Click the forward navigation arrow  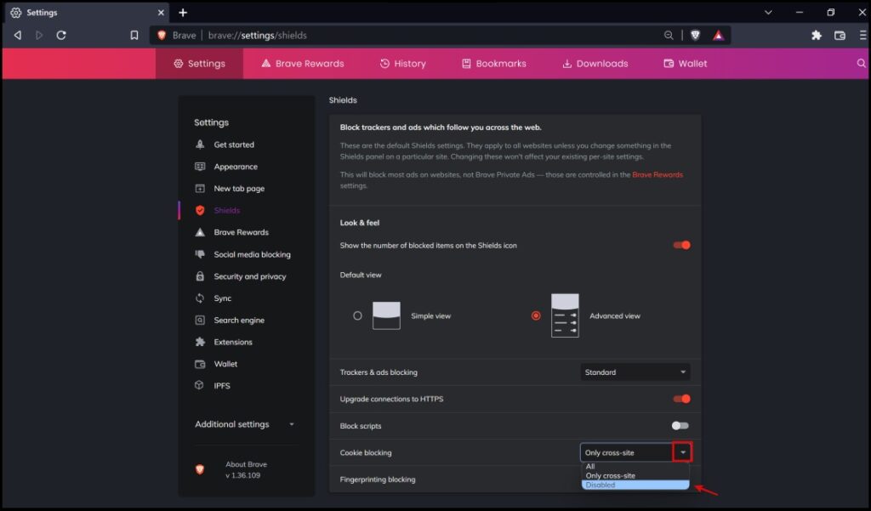click(39, 35)
